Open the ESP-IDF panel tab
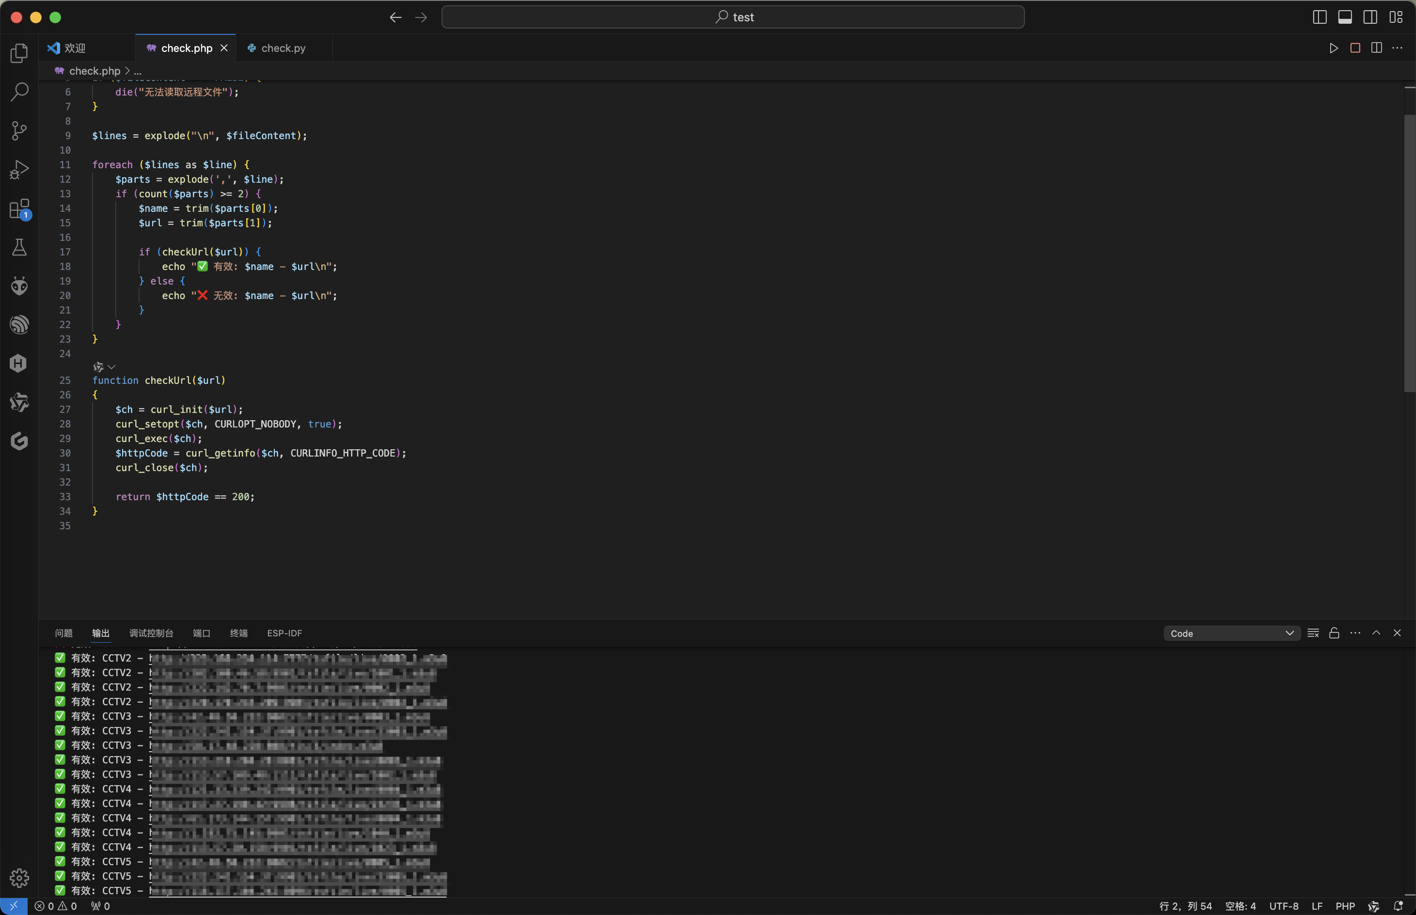Image resolution: width=1416 pixels, height=915 pixels. click(x=284, y=633)
